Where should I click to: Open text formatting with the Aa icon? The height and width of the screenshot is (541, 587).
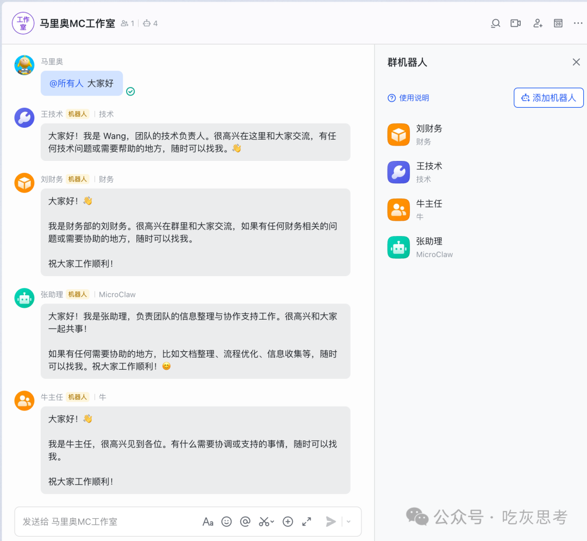[x=208, y=521]
